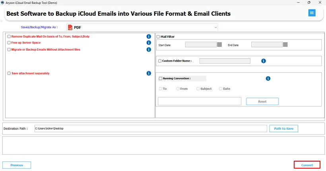Screen dimensions: 326x171
Task: Click the Convert button
Action: pyautogui.click(x=307, y=165)
